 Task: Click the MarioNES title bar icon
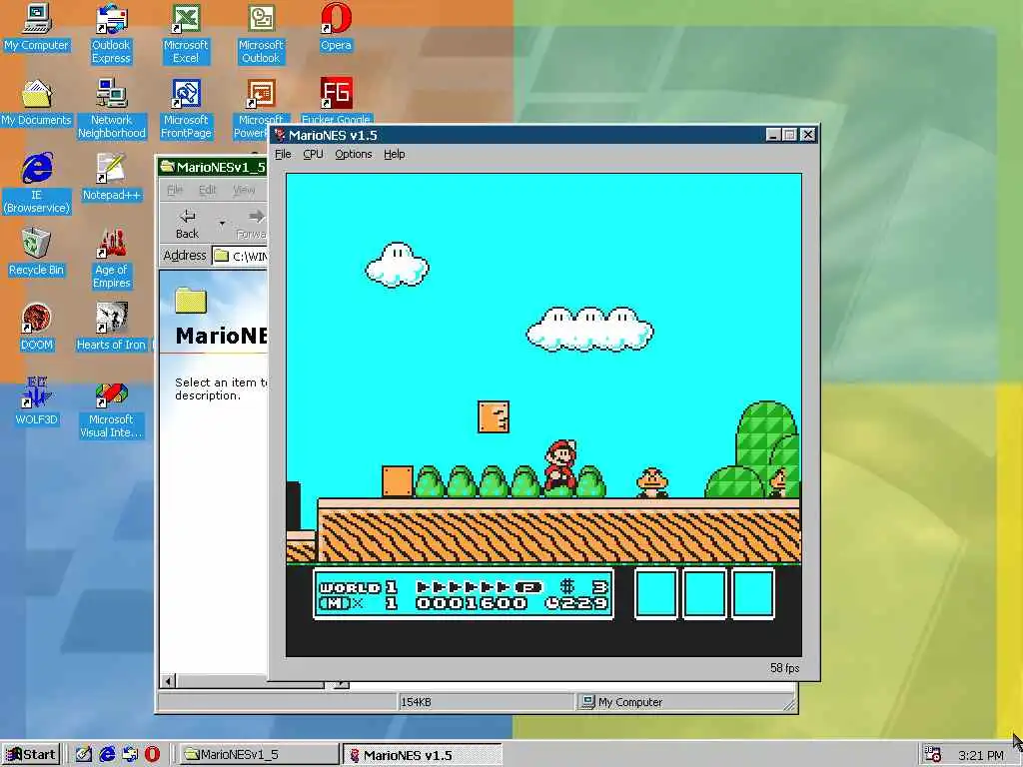click(280, 135)
